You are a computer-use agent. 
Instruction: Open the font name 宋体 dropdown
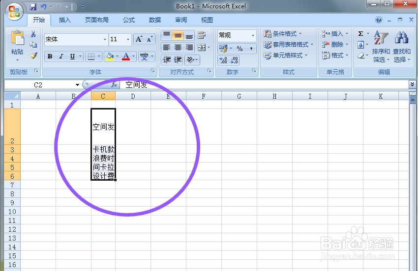[x=105, y=39]
